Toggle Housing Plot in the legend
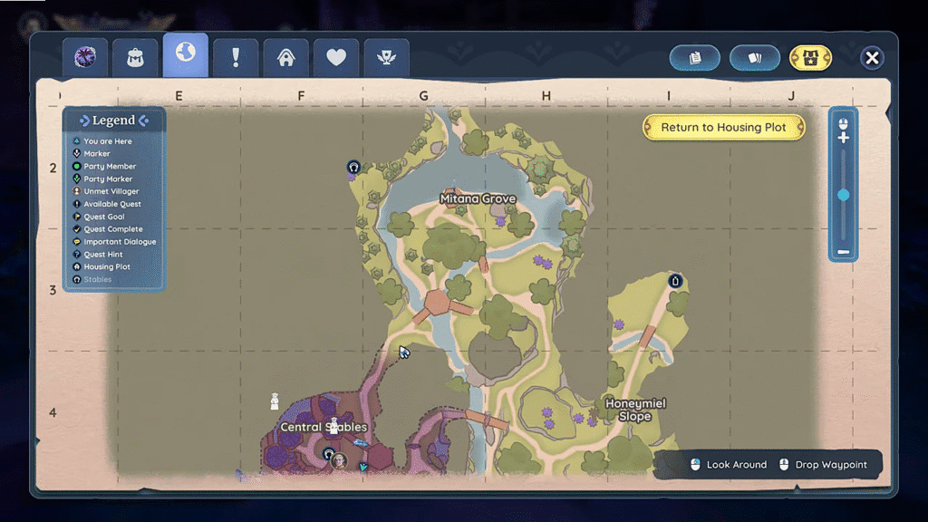The height and width of the screenshot is (522, 928). tap(107, 267)
